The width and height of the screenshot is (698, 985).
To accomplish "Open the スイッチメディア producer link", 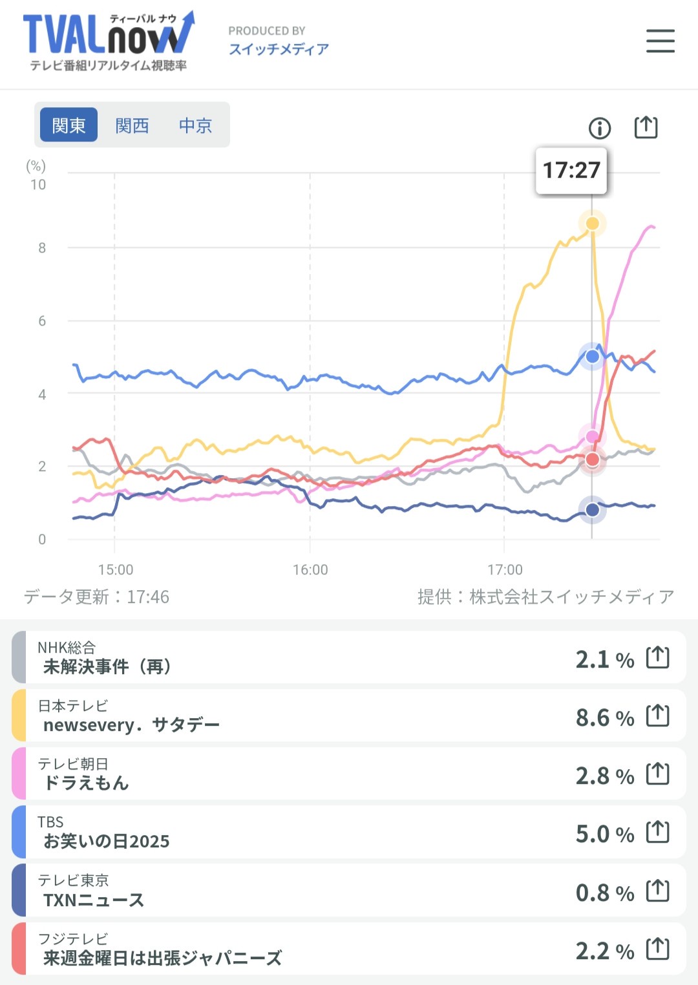I will point(279,49).
